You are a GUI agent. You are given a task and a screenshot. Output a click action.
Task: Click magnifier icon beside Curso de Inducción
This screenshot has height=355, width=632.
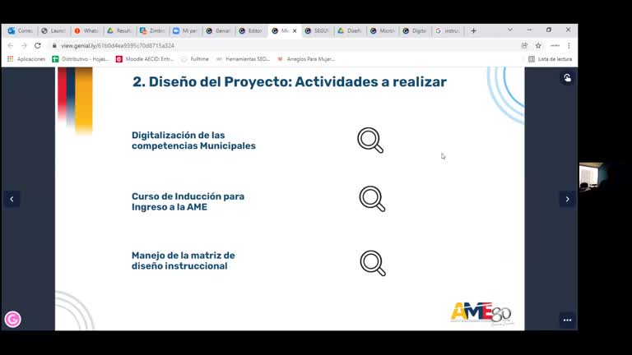pos(372,198)
